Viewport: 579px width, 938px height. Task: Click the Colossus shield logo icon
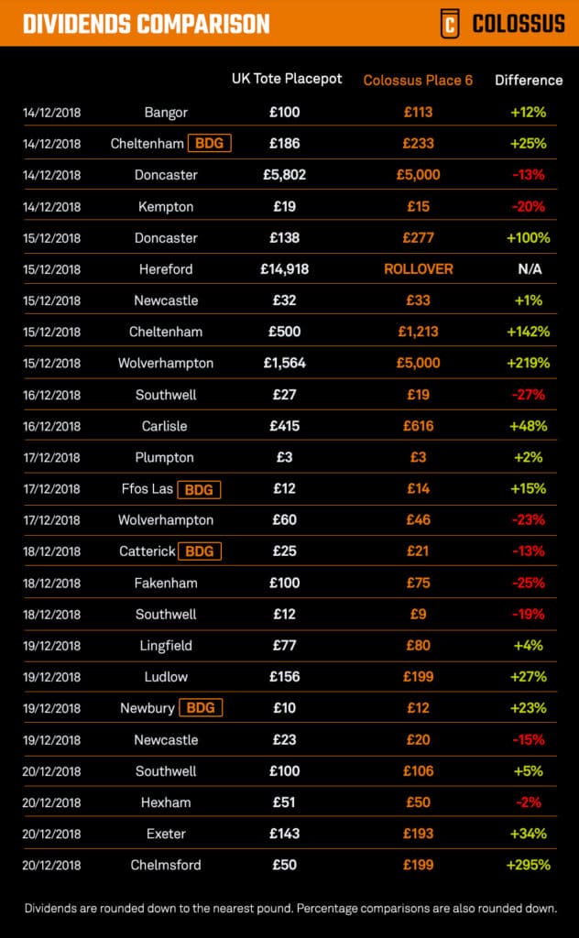pyautogui.click(x=450, y=23)
